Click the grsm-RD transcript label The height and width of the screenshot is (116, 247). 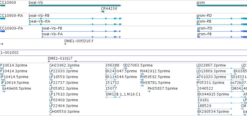[x=204, y=16]
